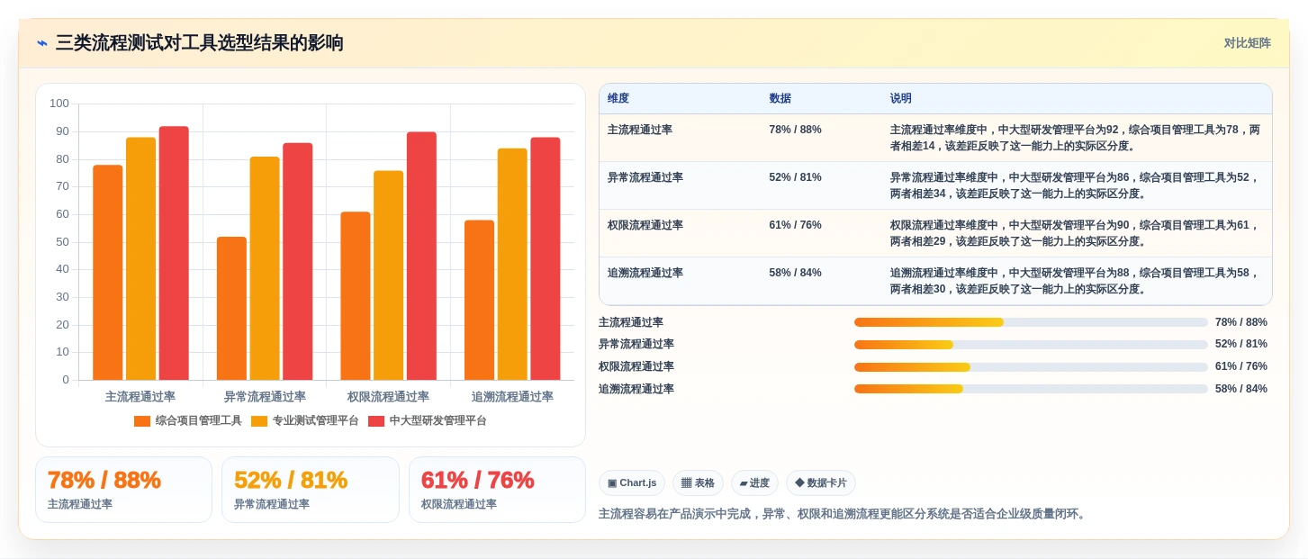
Task: Click table value 61% / 76%
Action: click(796, 225)
